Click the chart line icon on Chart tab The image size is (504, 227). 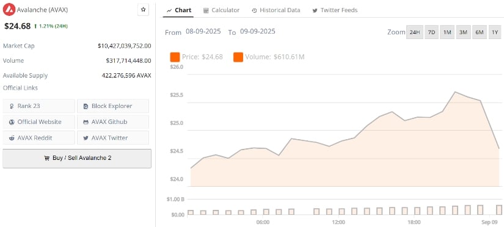coord(169,10)
